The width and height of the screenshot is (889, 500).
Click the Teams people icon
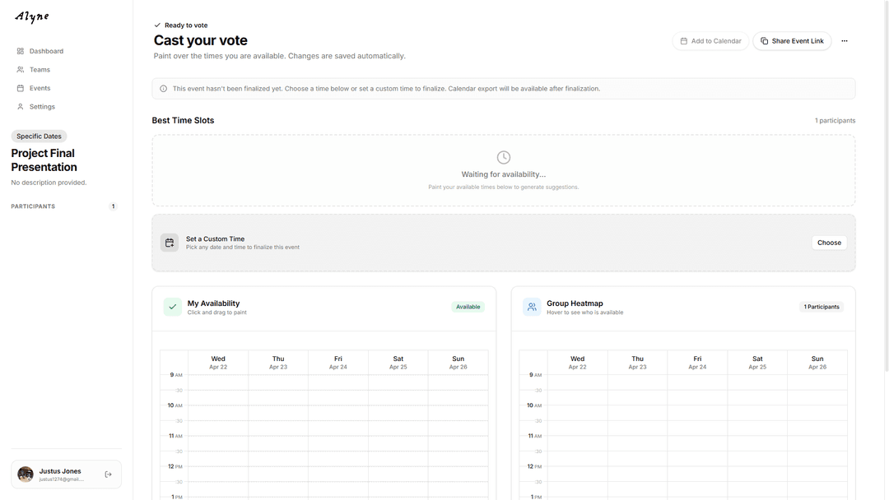point(21,70)
